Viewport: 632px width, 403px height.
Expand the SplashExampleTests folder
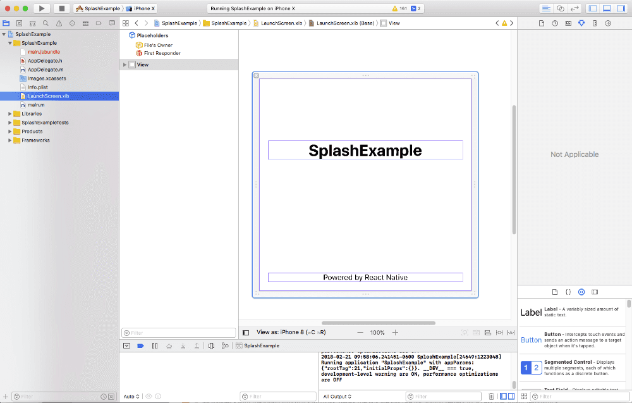10,123
